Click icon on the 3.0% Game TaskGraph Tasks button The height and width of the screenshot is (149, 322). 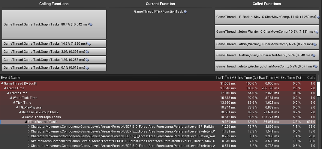tap(87, 52)
